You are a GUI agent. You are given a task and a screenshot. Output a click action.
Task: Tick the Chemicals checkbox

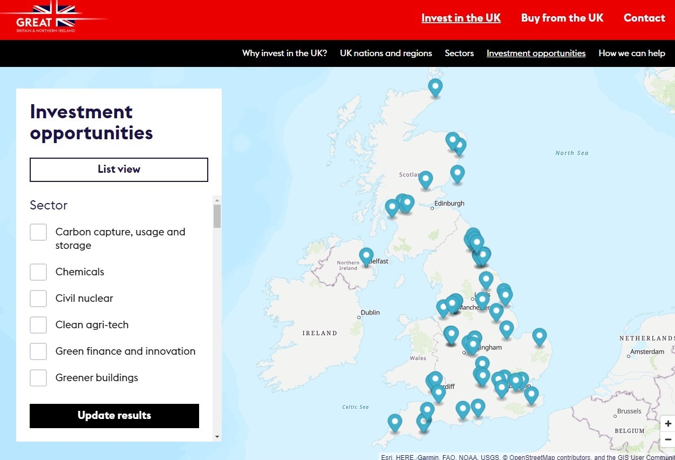pyautogui.click(x=38, y=272)
